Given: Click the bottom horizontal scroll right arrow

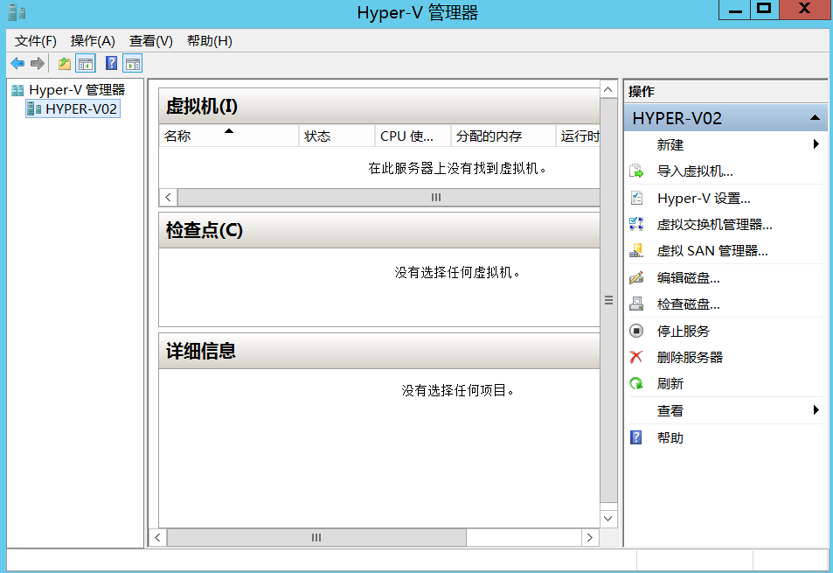Looking at the screenshot, I should click(x=590, y=537).
